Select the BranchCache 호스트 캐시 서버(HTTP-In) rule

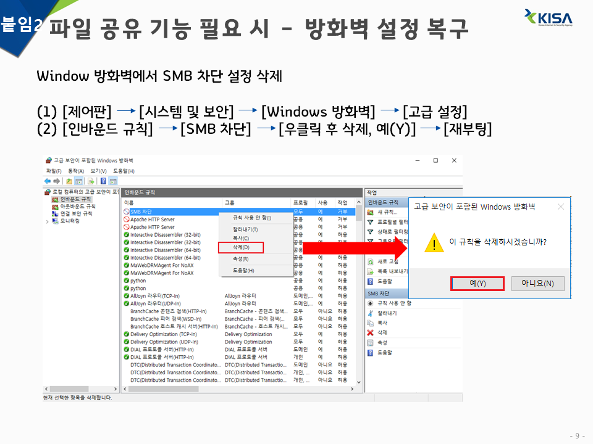(x=238, y=327)
